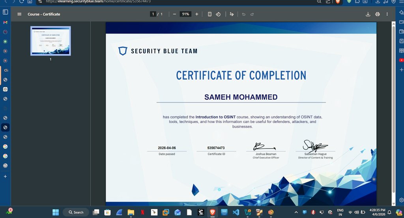Open Wi-Fi network settings tray icon

point(350,212)
